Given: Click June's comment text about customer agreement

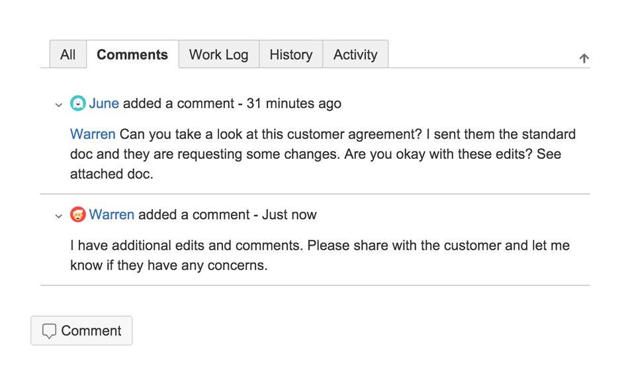Looking at the screenshot, I should point(322,154).
